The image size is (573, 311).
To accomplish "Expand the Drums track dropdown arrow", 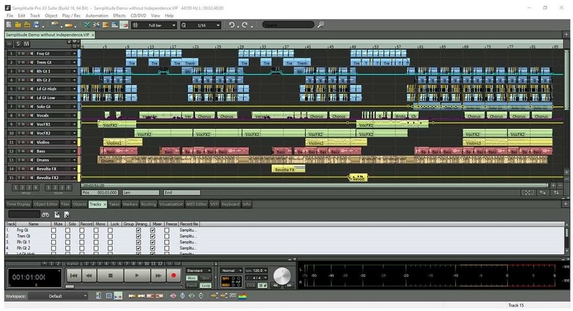I will tap(74, 160).
